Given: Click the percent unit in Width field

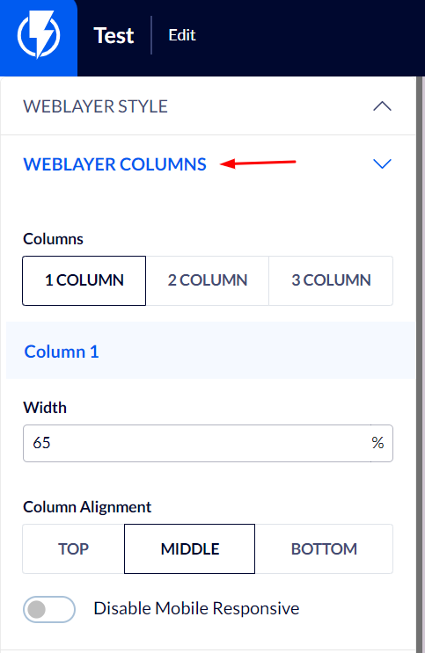Looking at the screenshot, I should (377, 443).
